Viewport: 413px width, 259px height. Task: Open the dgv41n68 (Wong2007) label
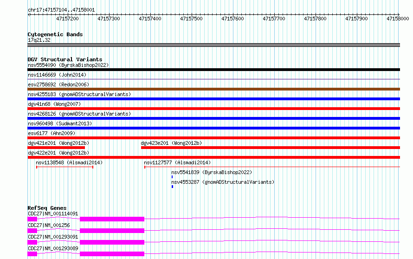(x=54, y=104)
